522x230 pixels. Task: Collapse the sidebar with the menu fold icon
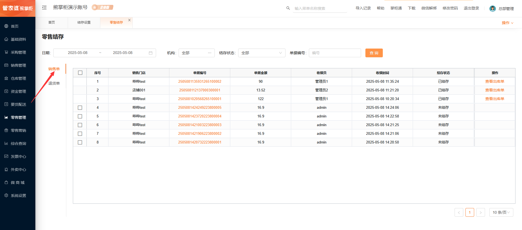(44, 8)
